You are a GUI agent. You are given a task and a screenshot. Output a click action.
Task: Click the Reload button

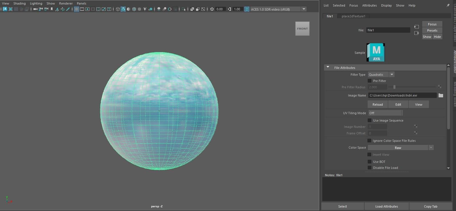pos(377,105)
